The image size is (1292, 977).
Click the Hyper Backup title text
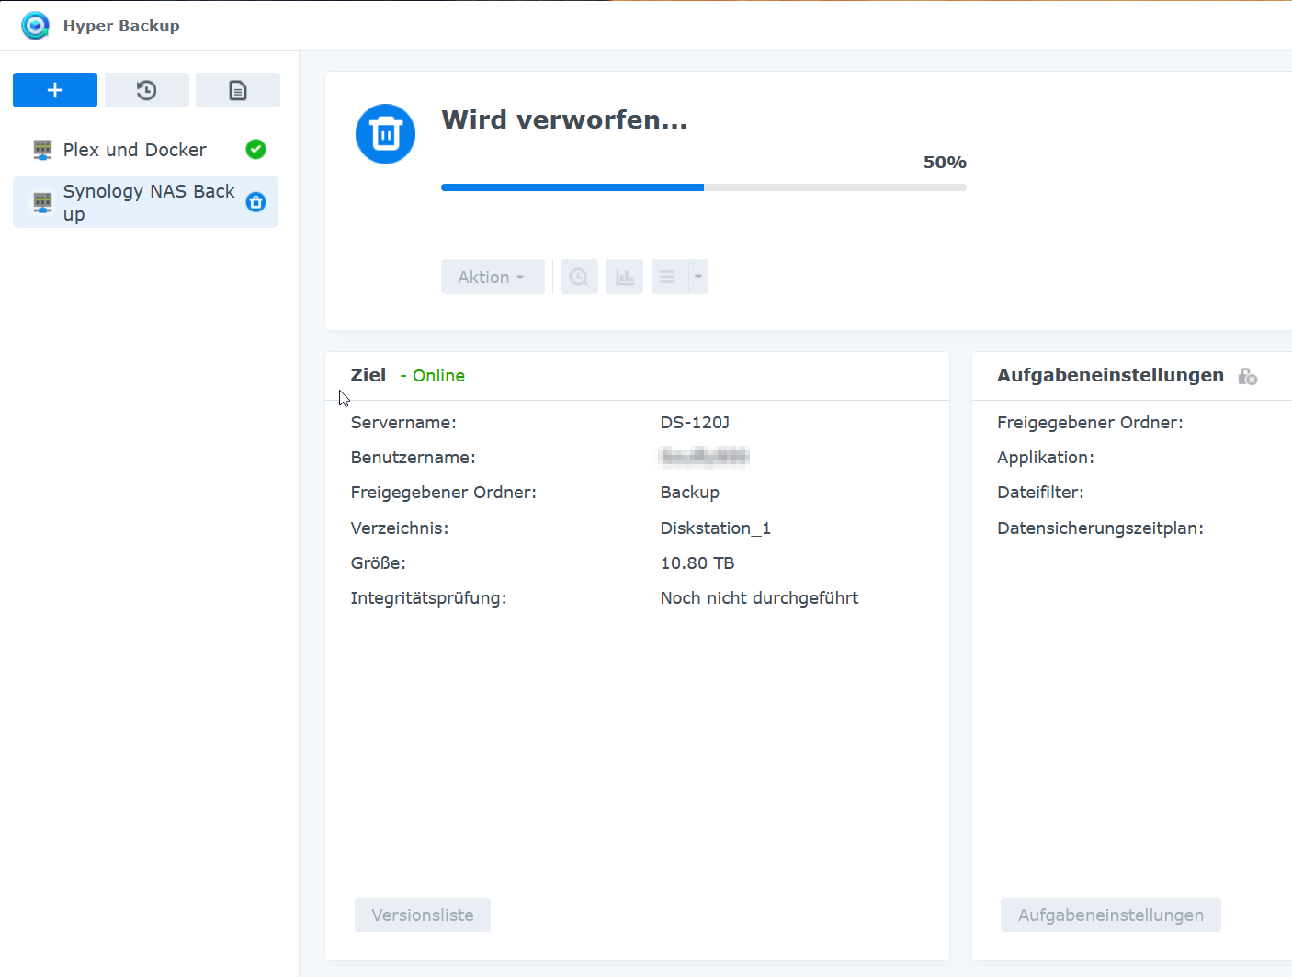pos(121,26)
